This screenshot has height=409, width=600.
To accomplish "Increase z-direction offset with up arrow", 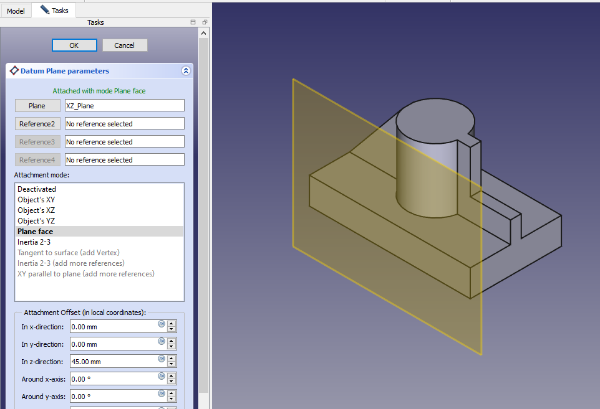I will coord(172,359).
